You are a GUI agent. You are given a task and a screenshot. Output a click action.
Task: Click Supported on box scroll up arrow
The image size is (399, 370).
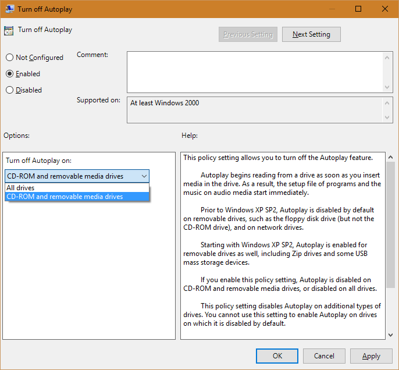pos(387,103)
